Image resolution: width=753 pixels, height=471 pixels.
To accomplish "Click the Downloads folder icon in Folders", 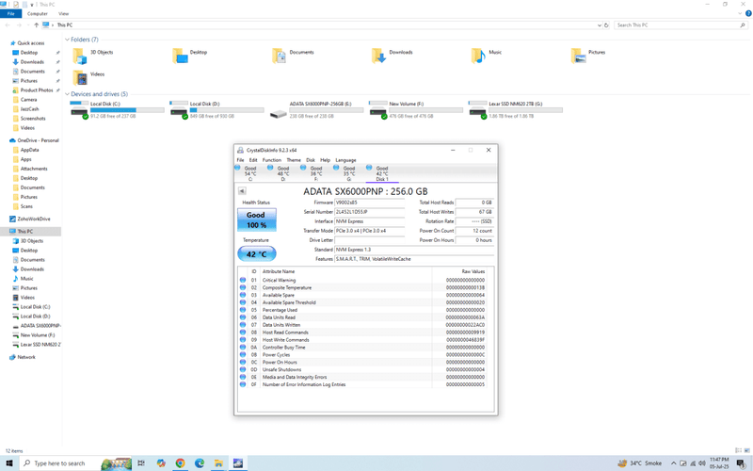I will click(378, 56).
